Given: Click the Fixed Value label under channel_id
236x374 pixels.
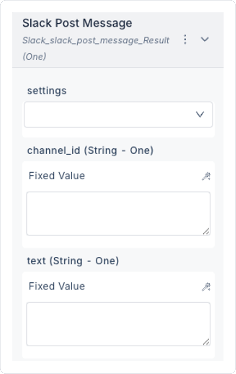Looking at the screenshot, I should [57, 176].
